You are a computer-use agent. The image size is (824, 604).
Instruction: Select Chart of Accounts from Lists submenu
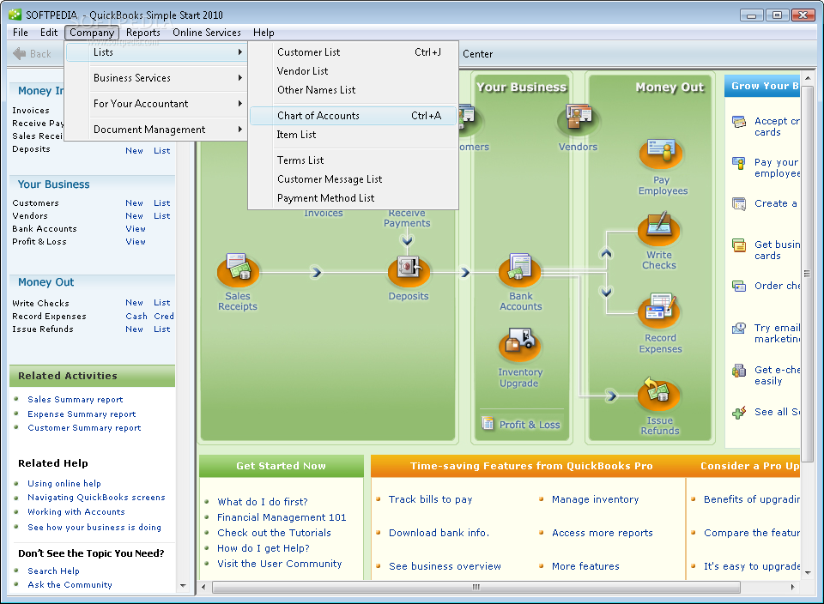(353, 116)
